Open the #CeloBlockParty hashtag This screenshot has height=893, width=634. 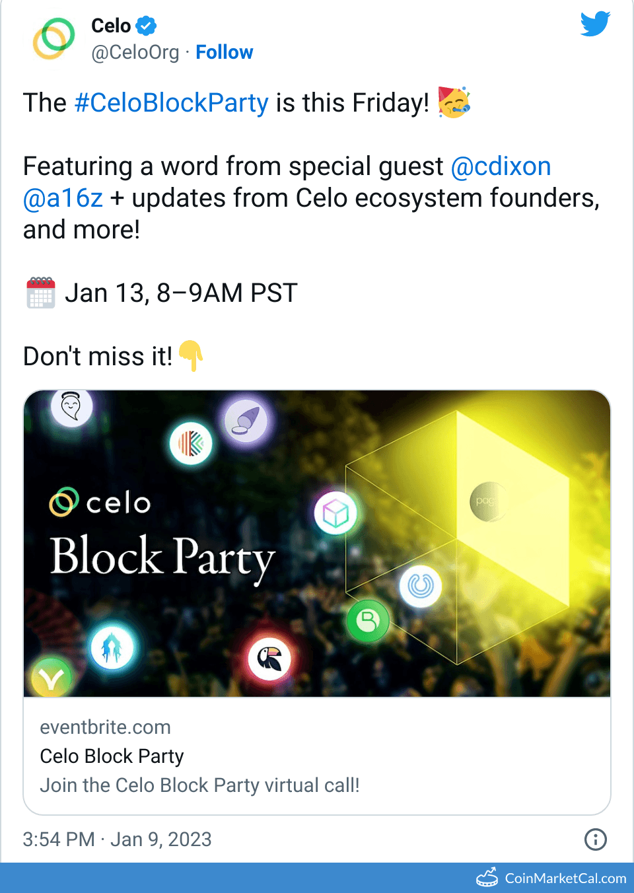(x=172, y=103)
